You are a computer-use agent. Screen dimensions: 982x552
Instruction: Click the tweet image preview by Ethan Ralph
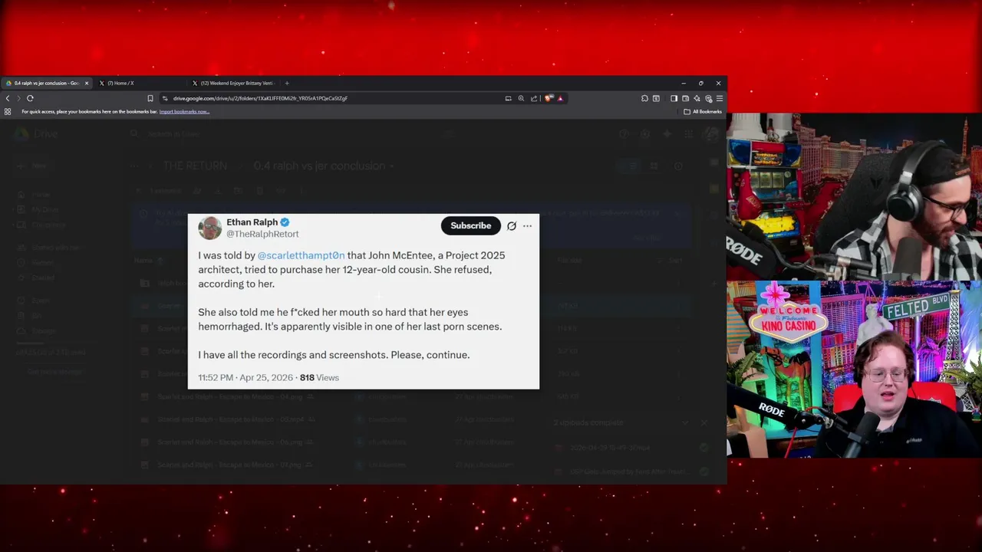(364, 301)
